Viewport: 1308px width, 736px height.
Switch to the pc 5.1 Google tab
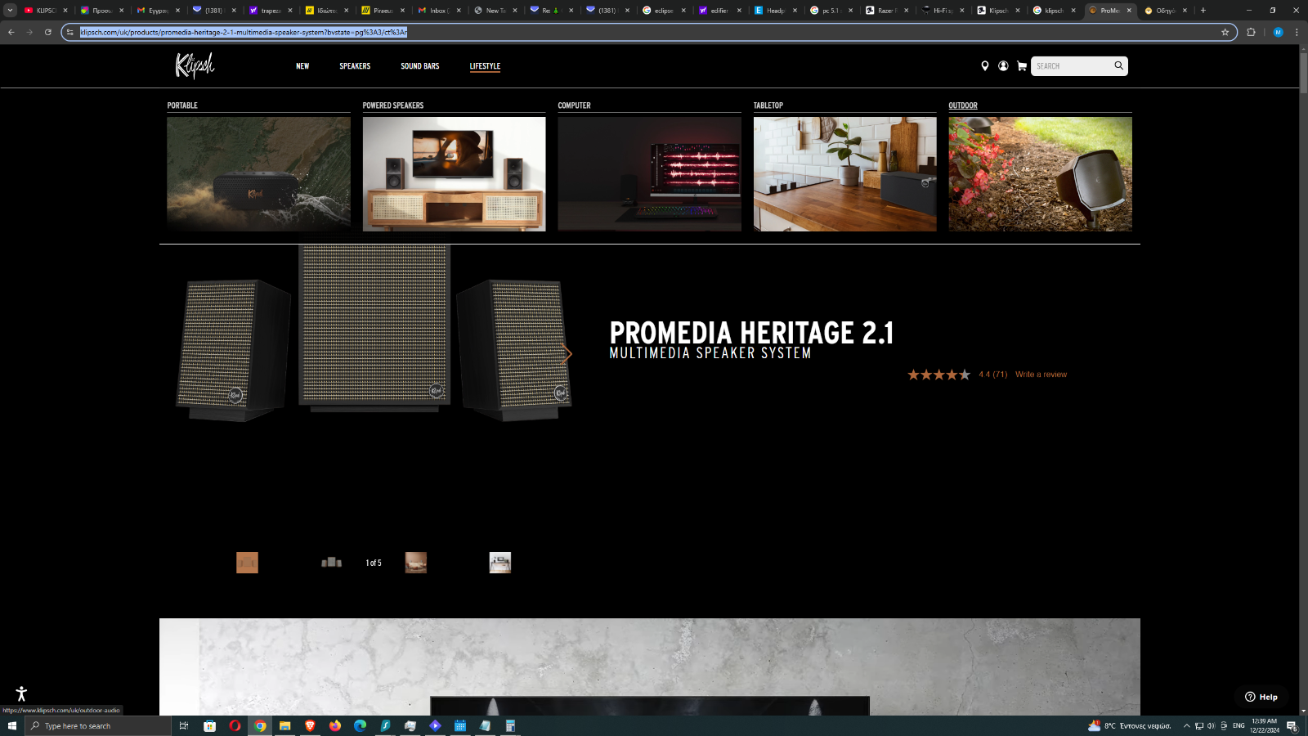coord(830,11)
